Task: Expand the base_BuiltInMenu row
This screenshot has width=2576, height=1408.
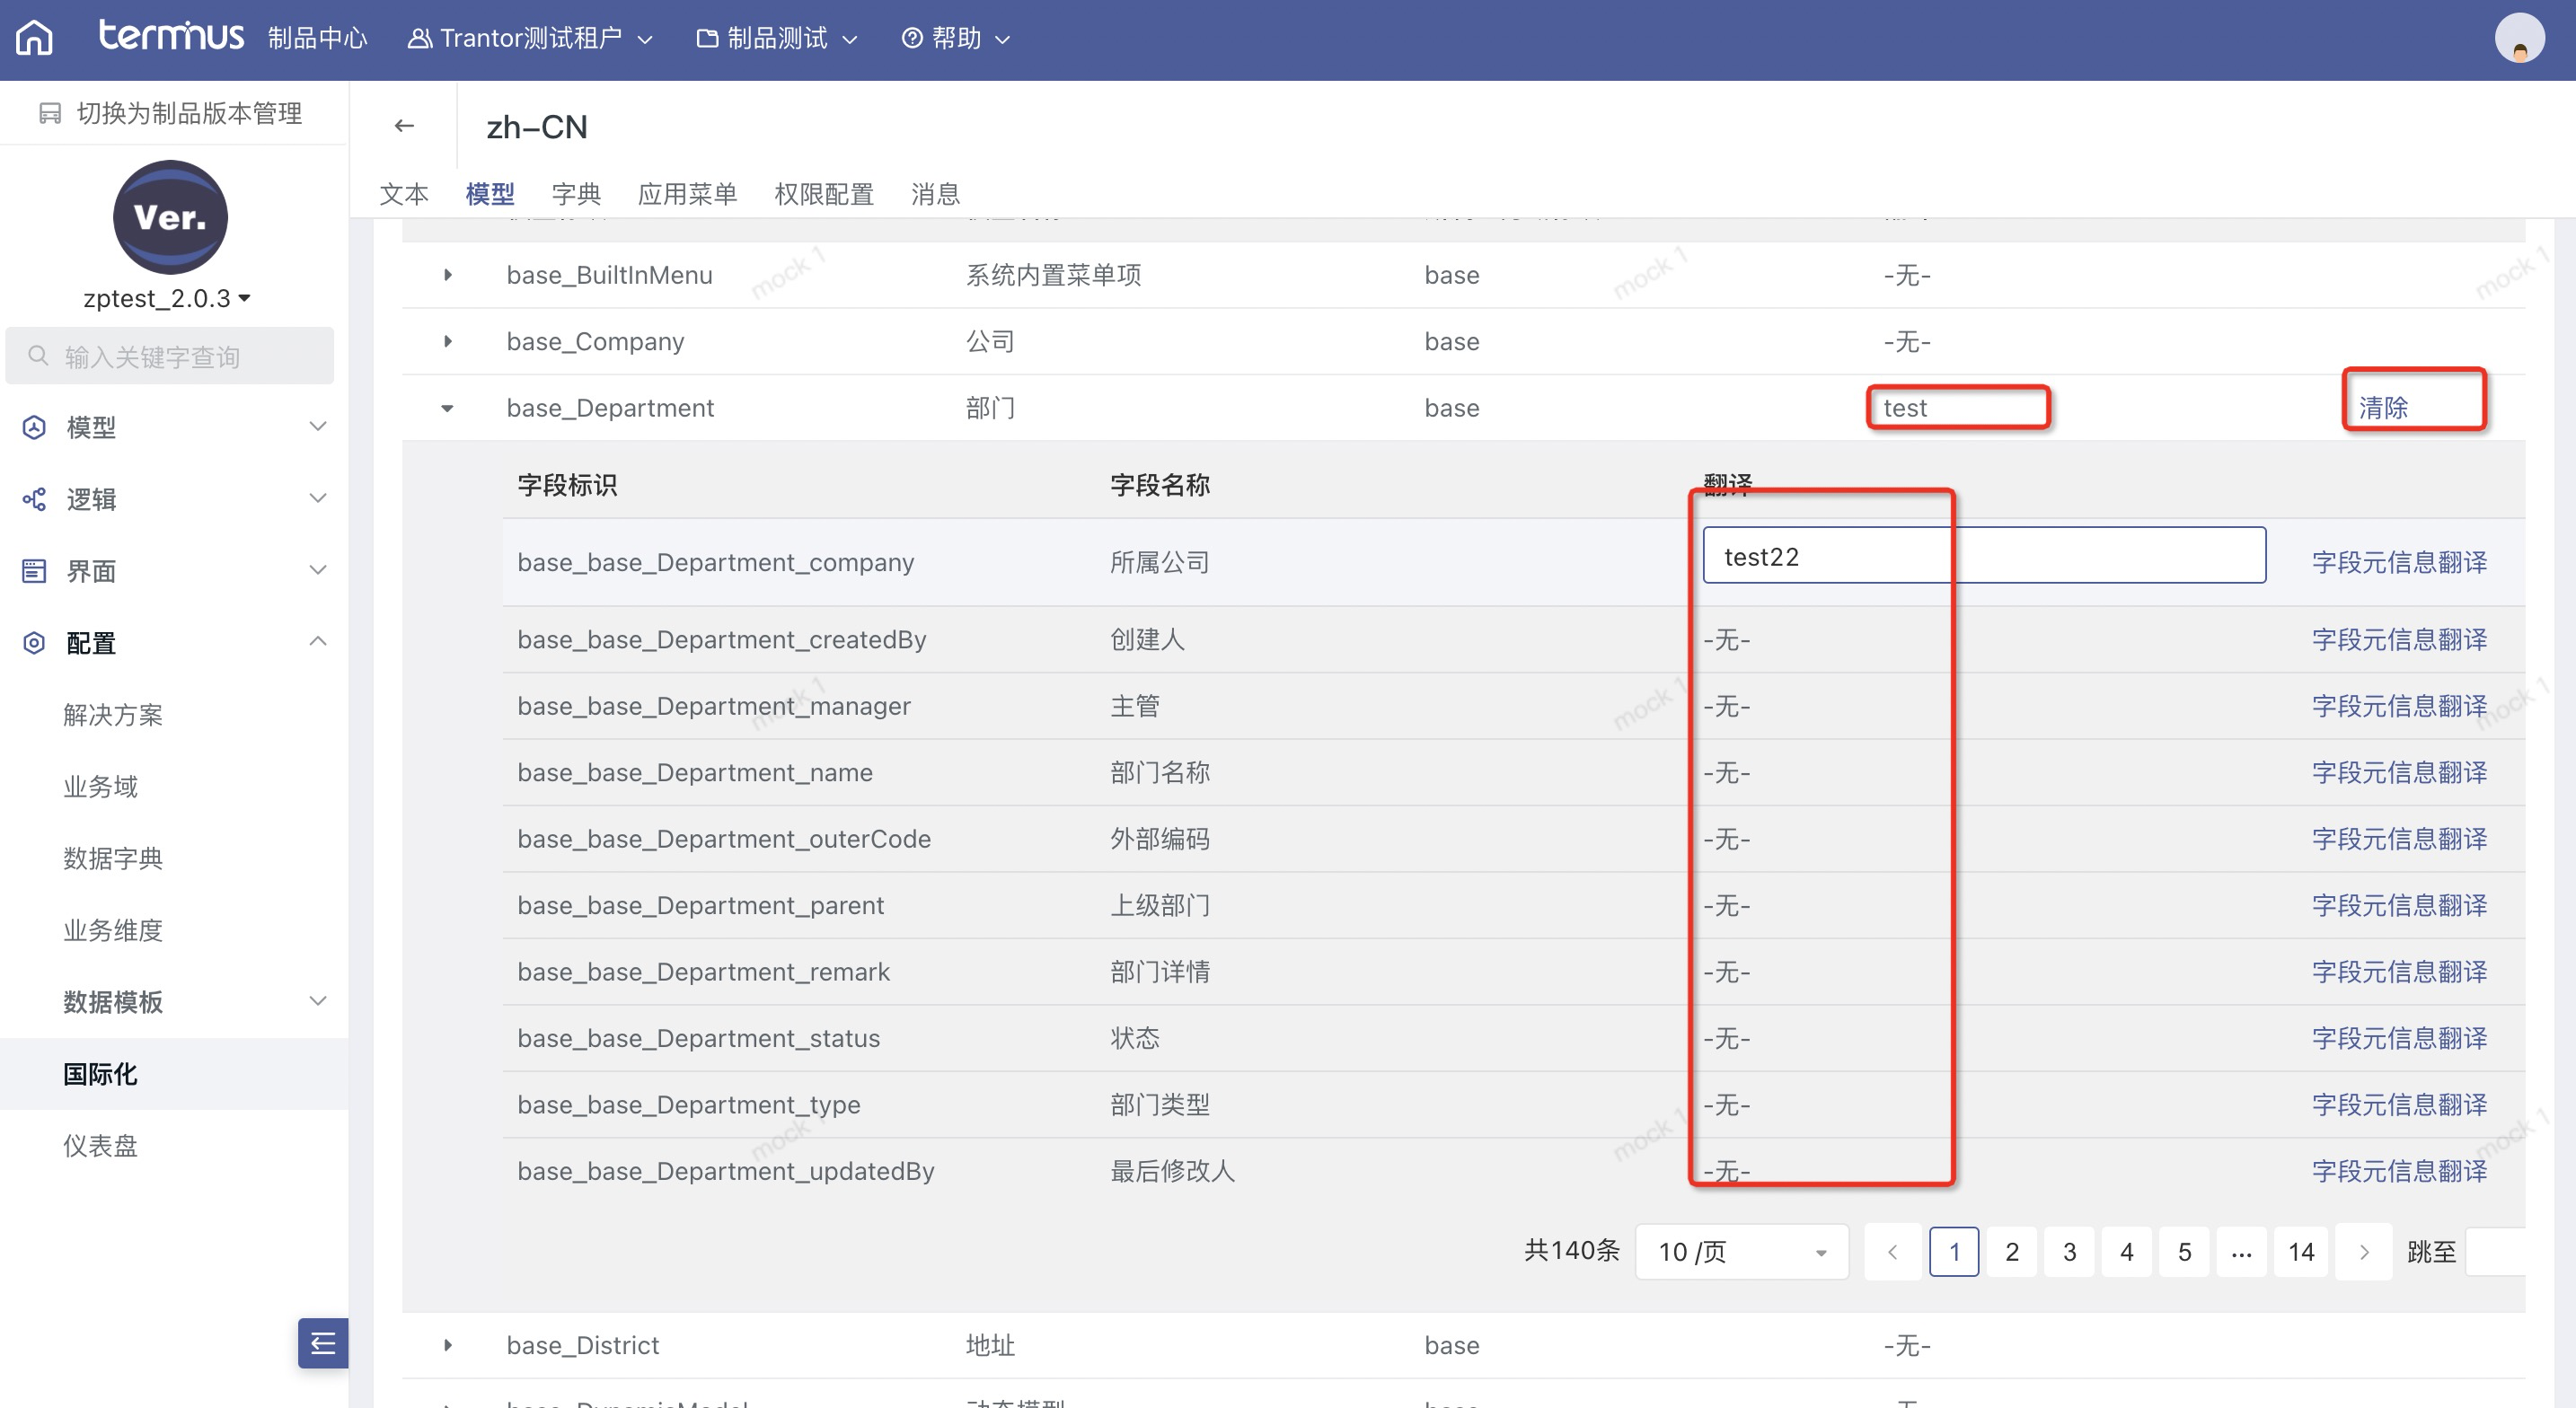Action: (448, 275)
